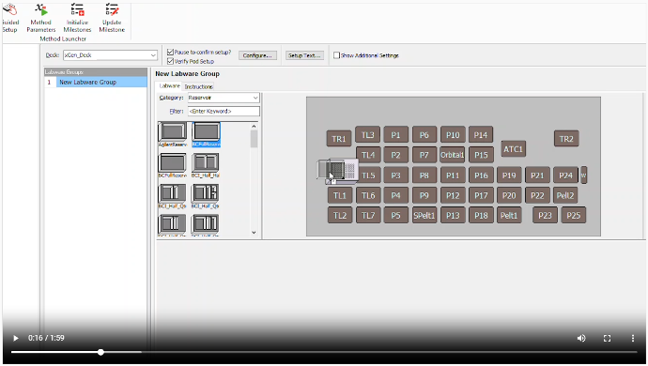The image size is (648, 366).
Task: Select the Orbital1 deck position
Action: click(x=452, y=155)
